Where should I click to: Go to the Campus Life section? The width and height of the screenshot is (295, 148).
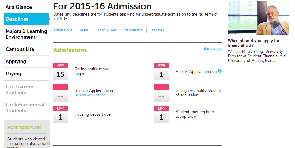coord(20,49)
